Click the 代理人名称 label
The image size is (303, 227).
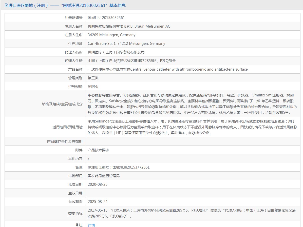click(73, 52)
